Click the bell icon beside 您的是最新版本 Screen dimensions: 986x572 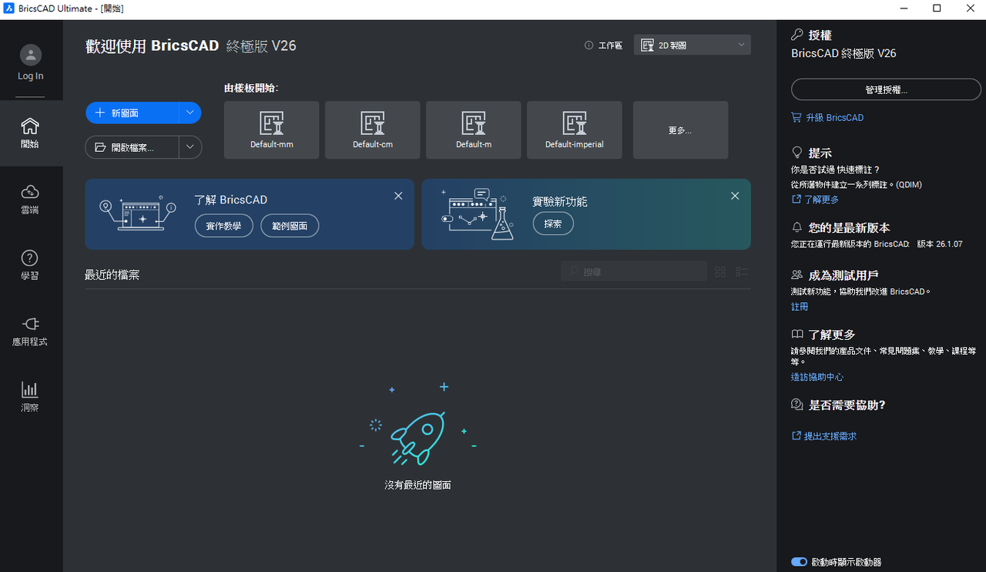(x=797, y=227)
